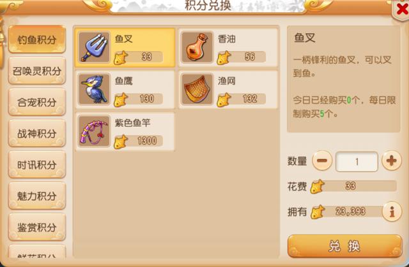Switch to the 召唤灵积分 tab

37,71
